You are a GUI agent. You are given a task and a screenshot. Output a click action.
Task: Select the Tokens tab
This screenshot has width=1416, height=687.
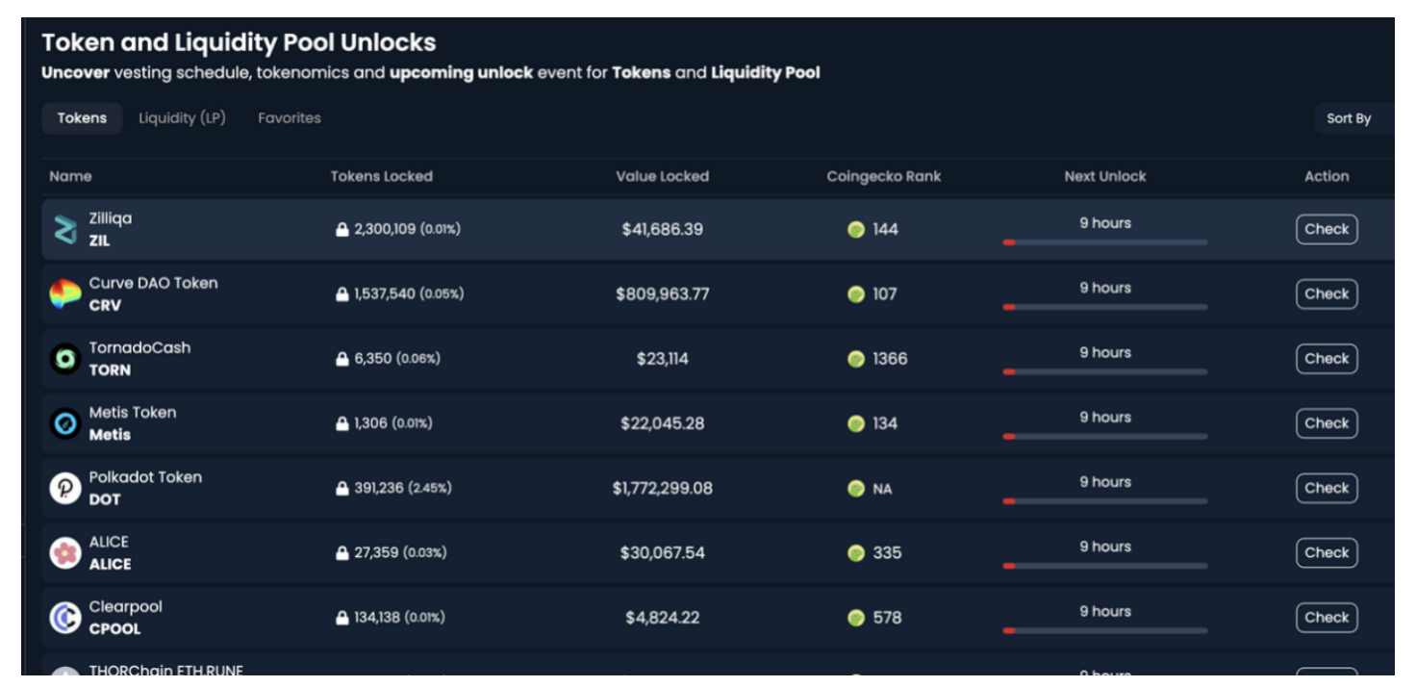tap(82, 118)
